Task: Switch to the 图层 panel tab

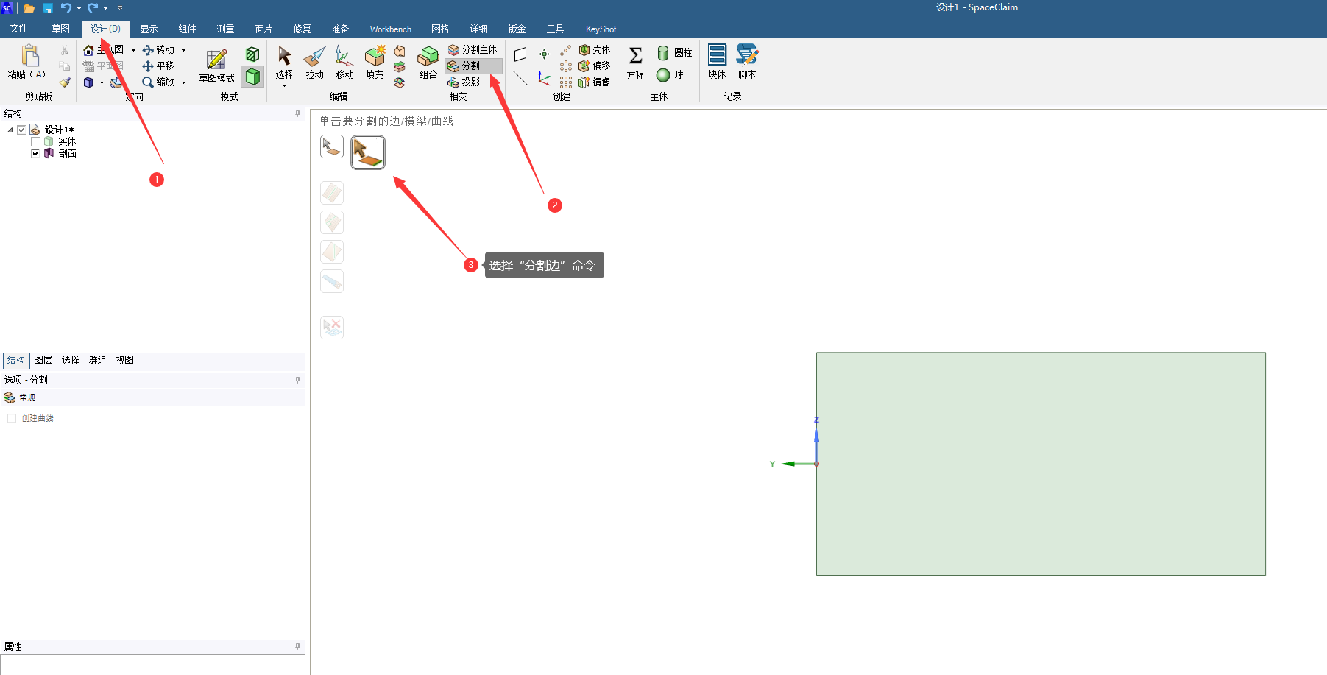Action: click(43, 360)
